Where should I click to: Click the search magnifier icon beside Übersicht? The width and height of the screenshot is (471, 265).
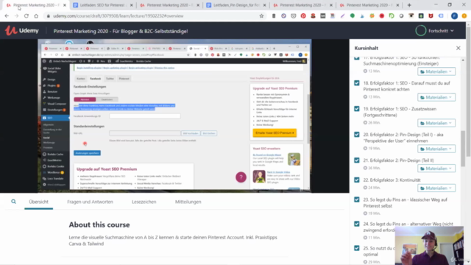pos(13,202)
